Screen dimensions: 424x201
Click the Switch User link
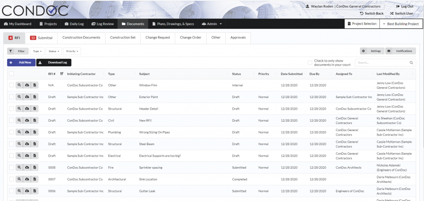click(402, 14)
